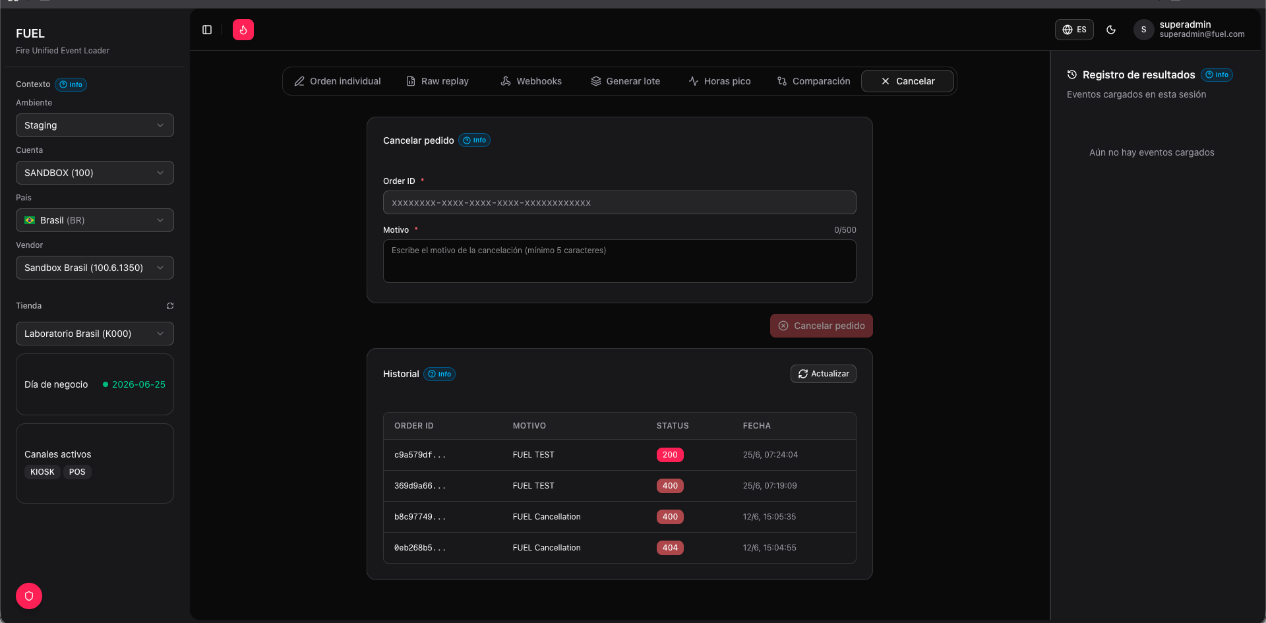Show Info badge beside Cancelar pedido title
This screenshot has width=1266, height=623.
(x=475, y=140)
